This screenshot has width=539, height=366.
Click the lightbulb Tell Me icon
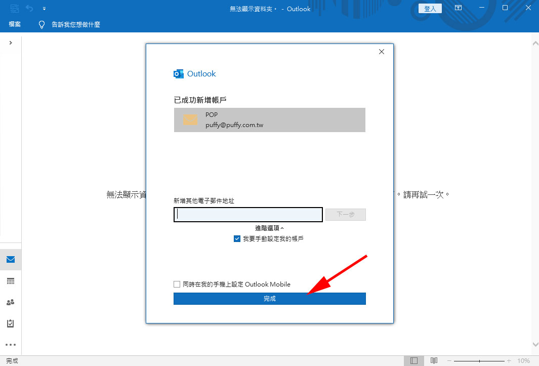coord(42,24)
